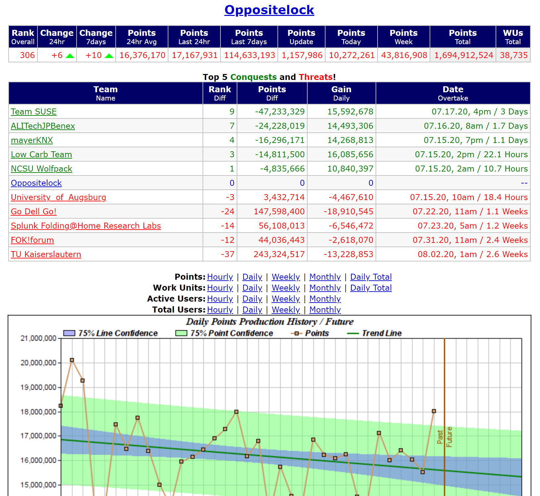The width and height of the screenshot is (540, 496).
Task: Open the Go Dell Go! team link
Action: pyautogui.click(x=33, y=212)
